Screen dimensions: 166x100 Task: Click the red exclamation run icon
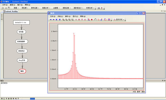pyautogui.click(x=102, y=8)
